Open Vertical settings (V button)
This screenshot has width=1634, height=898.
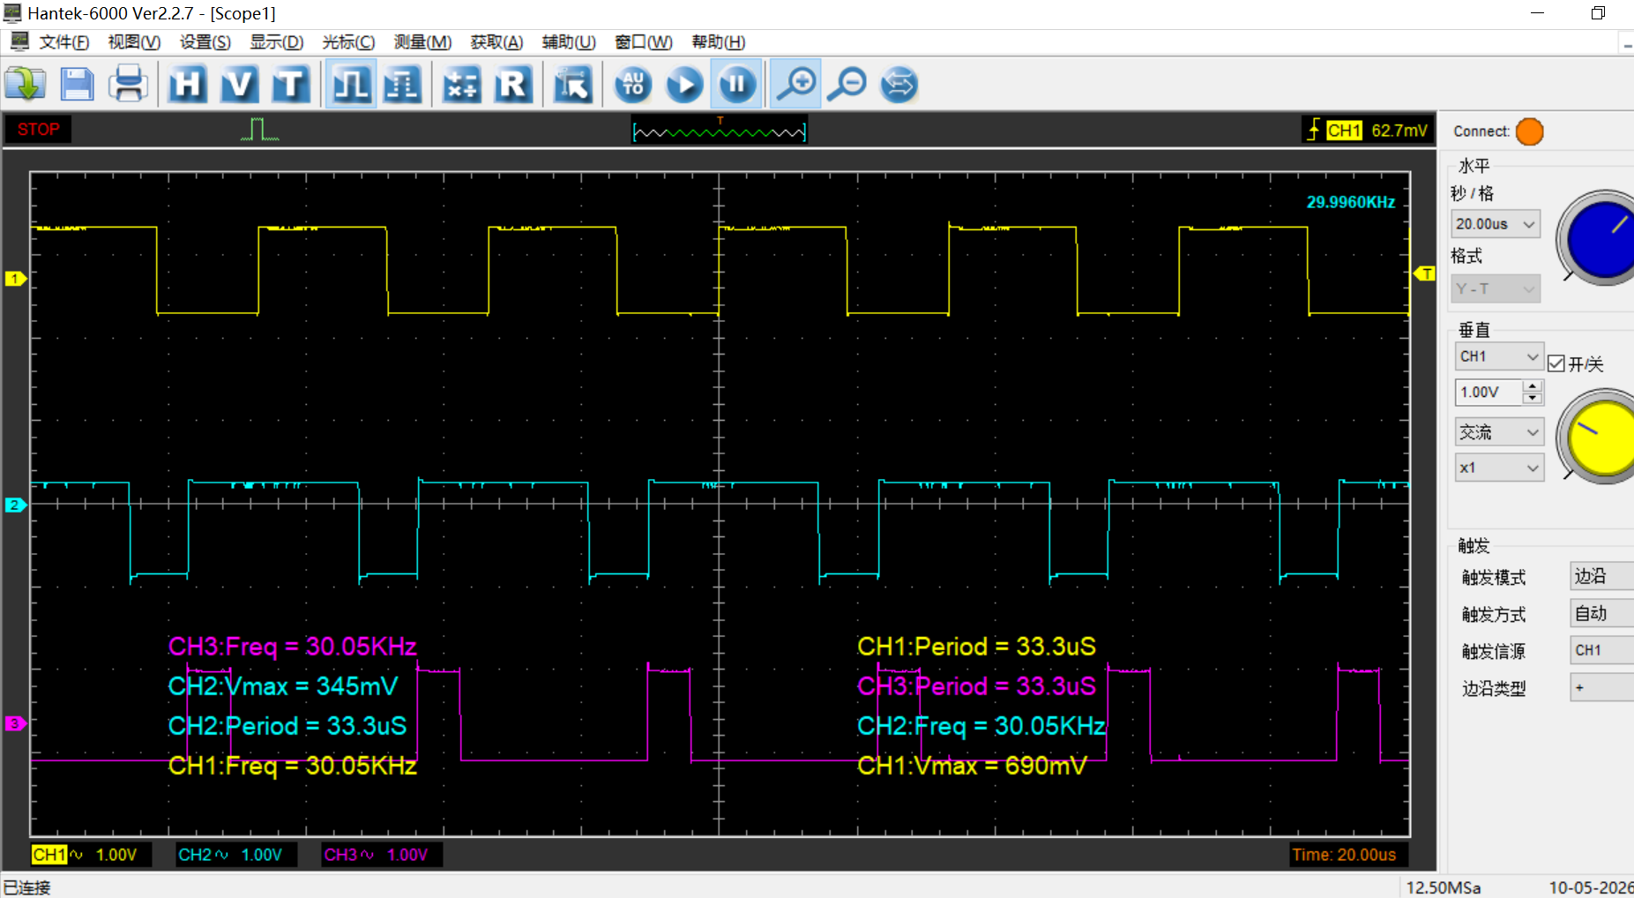[x=239, y=84]
